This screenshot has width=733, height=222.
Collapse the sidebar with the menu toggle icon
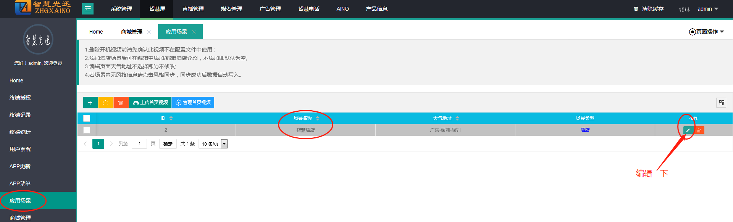pos(88,9)
